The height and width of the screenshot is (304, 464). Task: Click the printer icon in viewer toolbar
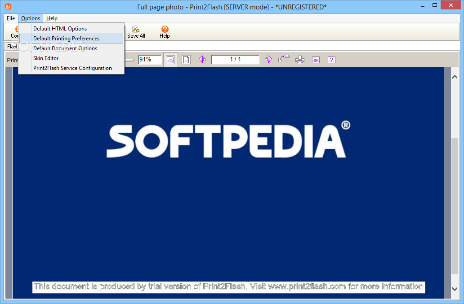(300, 60)
